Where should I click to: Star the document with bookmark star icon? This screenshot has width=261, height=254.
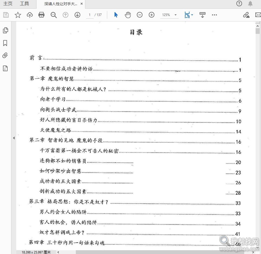pyautogui.click(x=18, y=15)
